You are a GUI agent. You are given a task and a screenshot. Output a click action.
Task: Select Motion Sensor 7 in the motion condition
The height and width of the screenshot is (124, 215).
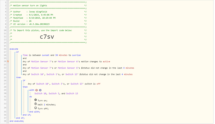point(41,62)
